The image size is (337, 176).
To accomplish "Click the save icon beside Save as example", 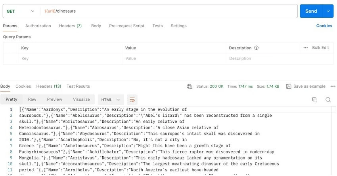I will tap(289, 86).
